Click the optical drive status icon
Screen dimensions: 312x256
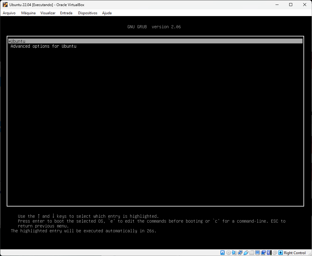coord(228,253)
